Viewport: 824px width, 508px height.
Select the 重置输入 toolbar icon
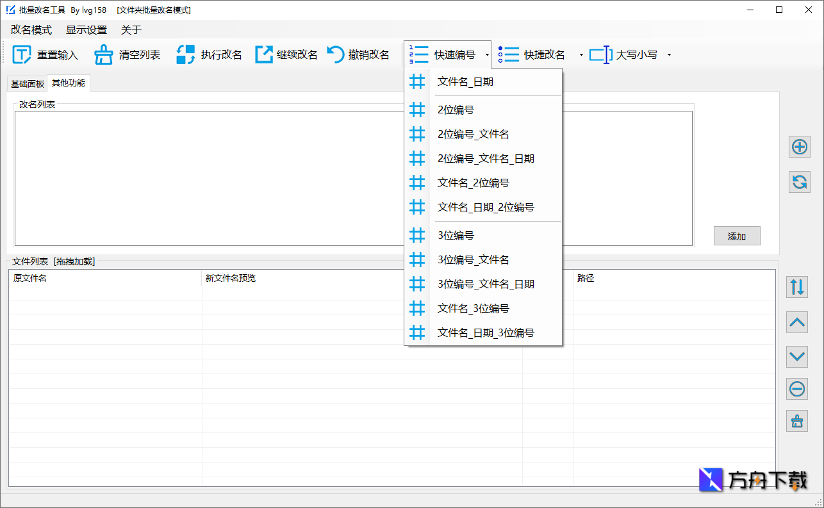[x=21, y=54]
